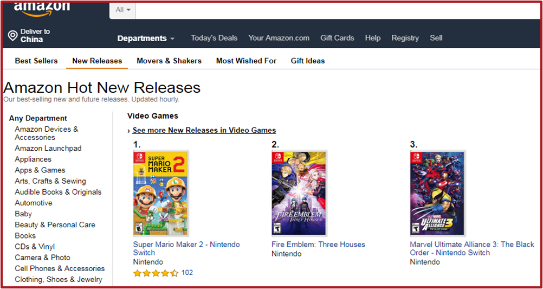Click the Super Mario Maker 2 cover image

tap(161, 194)
